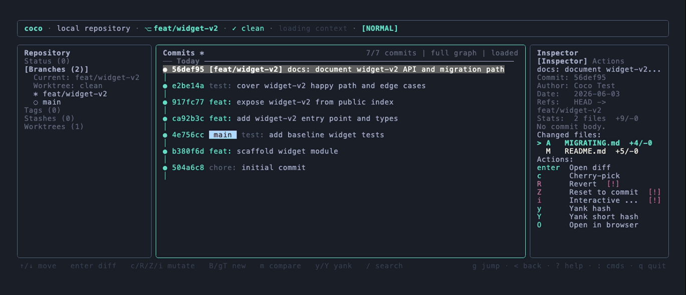The width and height of the screenshot is (686, 295).
Task: Click the graph node dot of commit 504a6c8
Action: (165, 168)
